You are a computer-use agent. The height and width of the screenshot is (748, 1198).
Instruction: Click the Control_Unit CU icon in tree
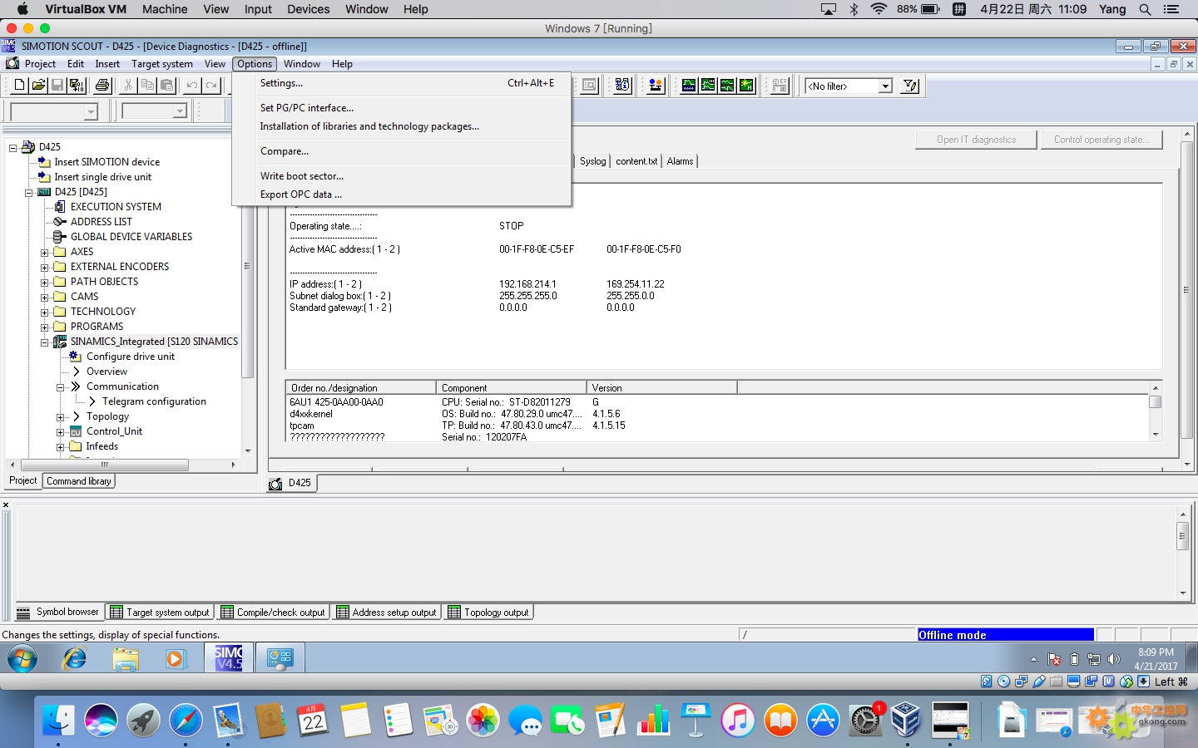tap(76, 431)
